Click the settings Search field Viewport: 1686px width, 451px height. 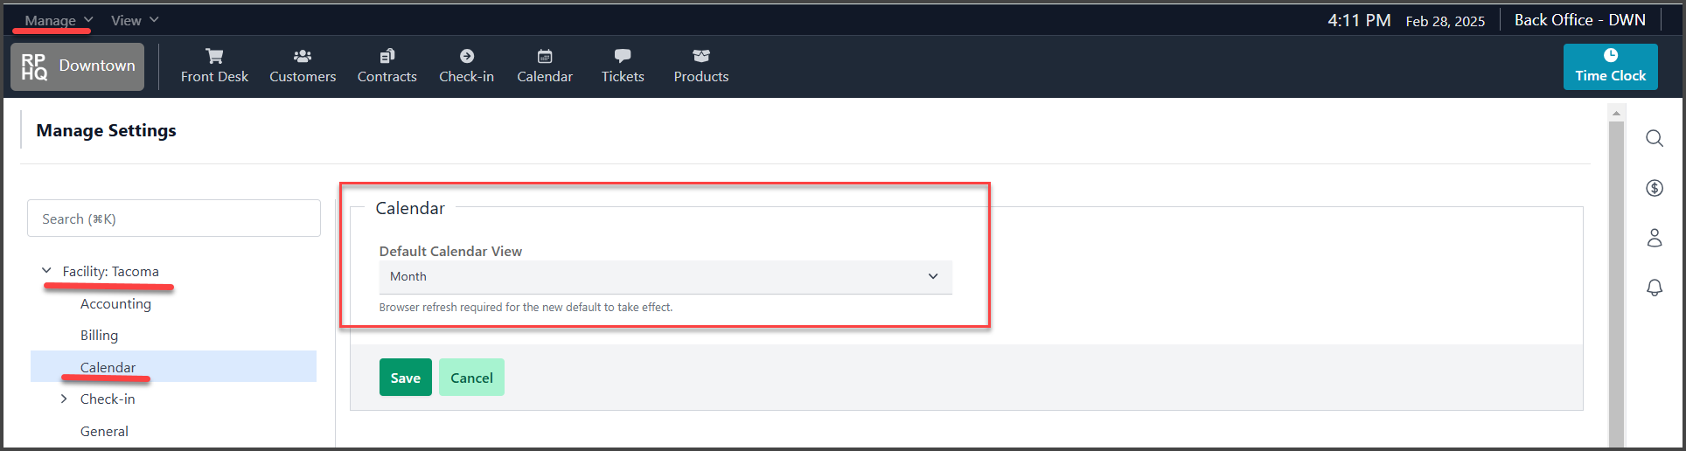174,219
